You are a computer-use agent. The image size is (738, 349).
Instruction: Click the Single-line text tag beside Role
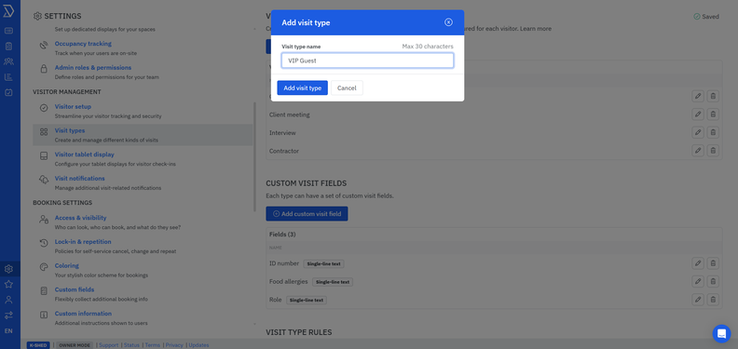pyautogui.click(x=307, y=300)
